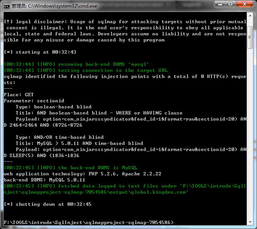The height and width of the screenshot is (229, 257).
Task: Click 'the back-end DBMS is MySQL' line
Action: (71, 167)
